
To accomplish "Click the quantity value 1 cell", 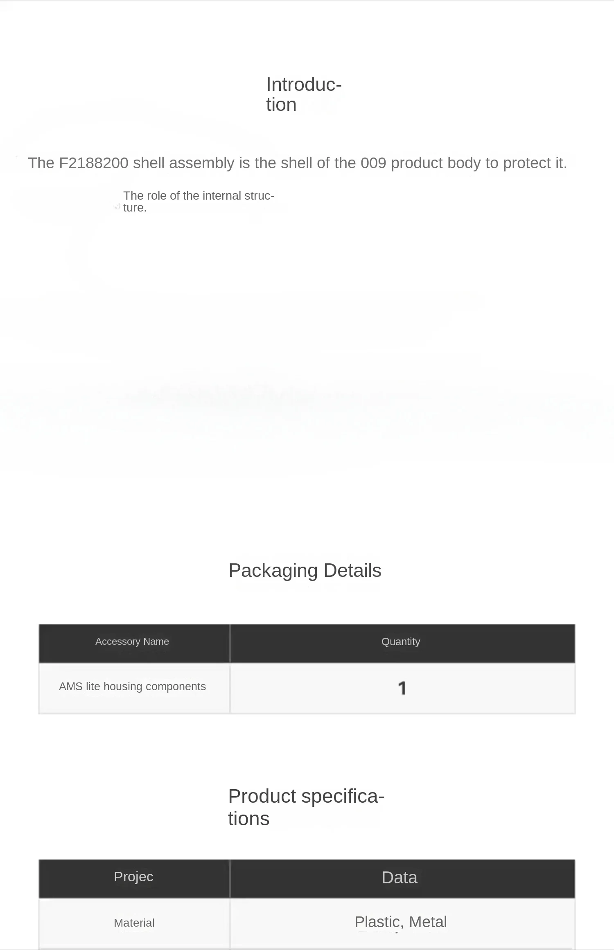I will (x=403, y=688).
